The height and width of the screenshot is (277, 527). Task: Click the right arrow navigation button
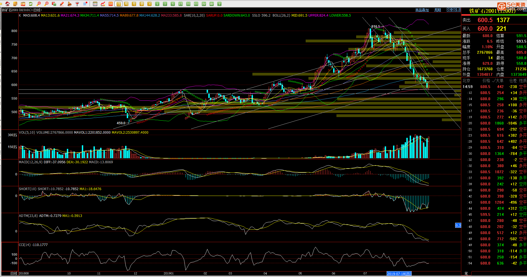point(454,10)
